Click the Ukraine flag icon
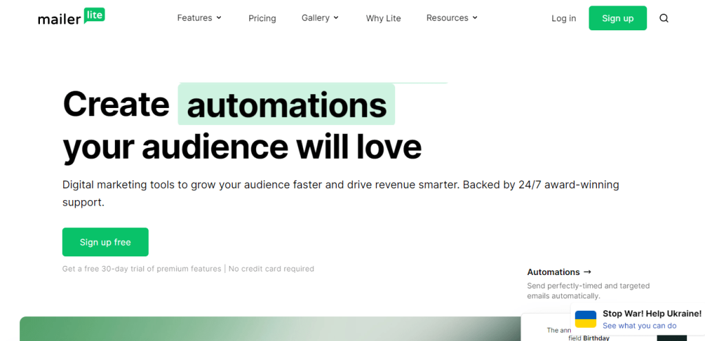Image resolution: width=705 pixels, height=341 pixels. tap(585, 320)
